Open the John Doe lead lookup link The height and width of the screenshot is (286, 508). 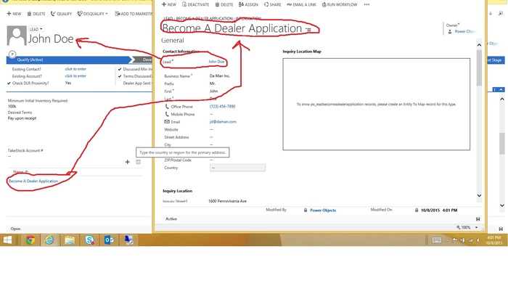coord(216,62)
